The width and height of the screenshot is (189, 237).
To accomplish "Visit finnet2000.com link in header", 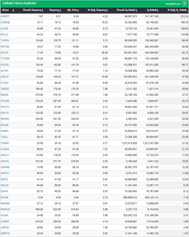I will [173, 4].
